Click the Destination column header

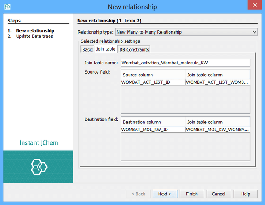click(153, 122)
